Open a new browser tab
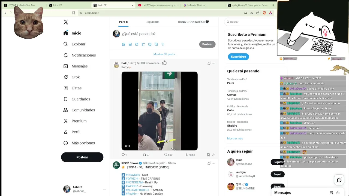 click(x=273, y=5)
